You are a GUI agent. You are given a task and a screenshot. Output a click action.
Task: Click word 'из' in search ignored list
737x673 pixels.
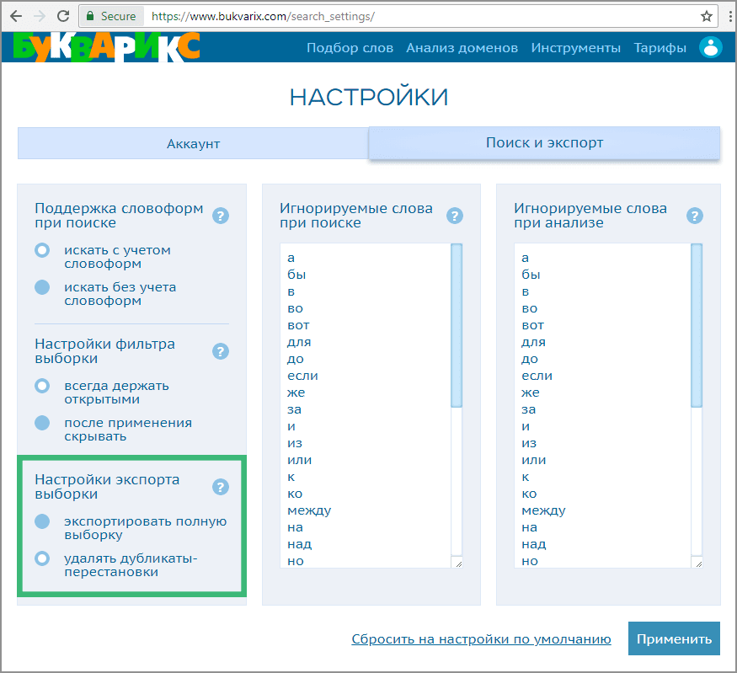[295, 443]
